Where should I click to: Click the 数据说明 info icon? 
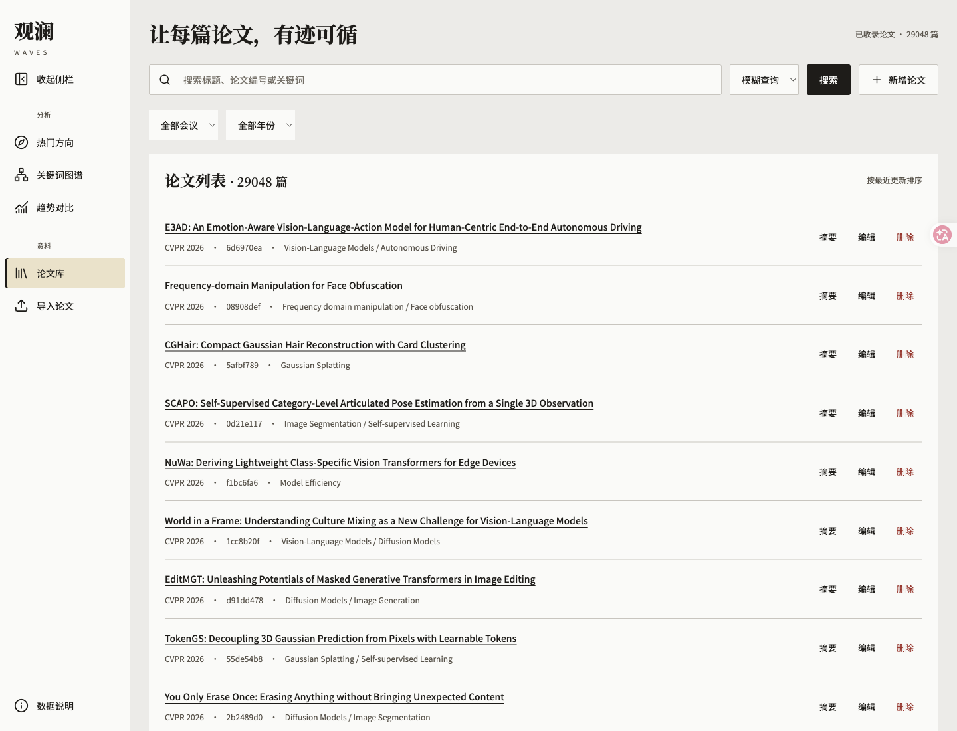click(21, 706)
